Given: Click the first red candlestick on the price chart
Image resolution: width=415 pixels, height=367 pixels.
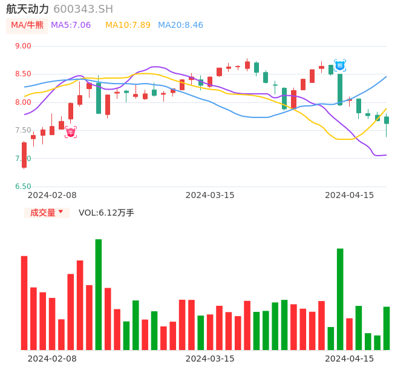Looking at the screenshot, I should [x=24, y=155].
